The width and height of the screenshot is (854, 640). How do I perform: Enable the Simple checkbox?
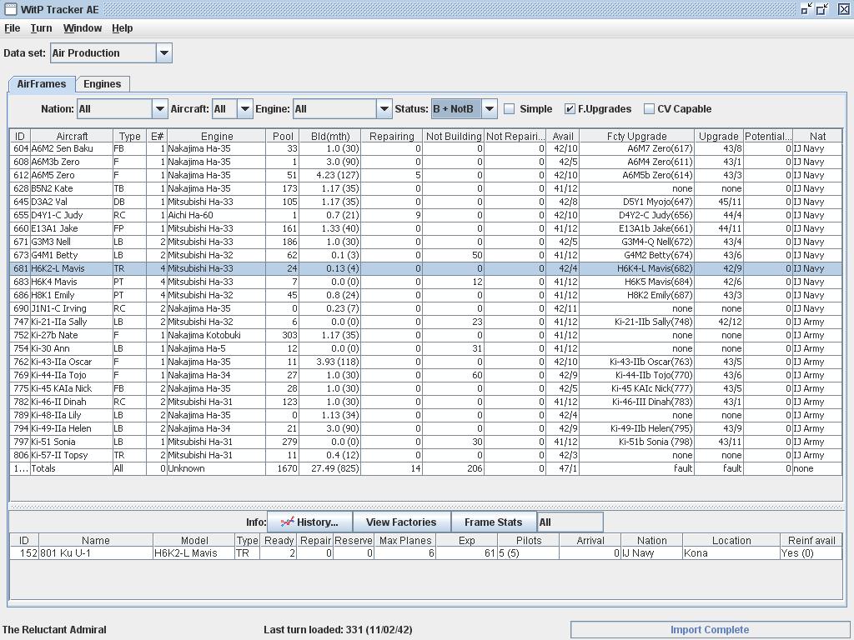(x=510, y=109)
